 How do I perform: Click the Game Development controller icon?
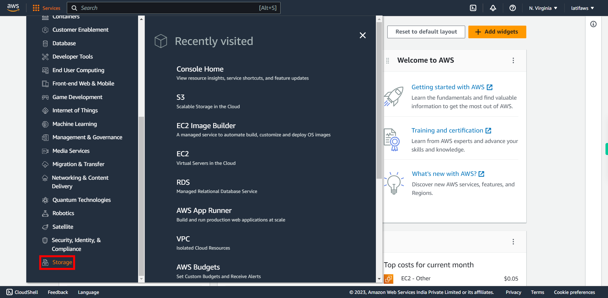click(45, 97)
